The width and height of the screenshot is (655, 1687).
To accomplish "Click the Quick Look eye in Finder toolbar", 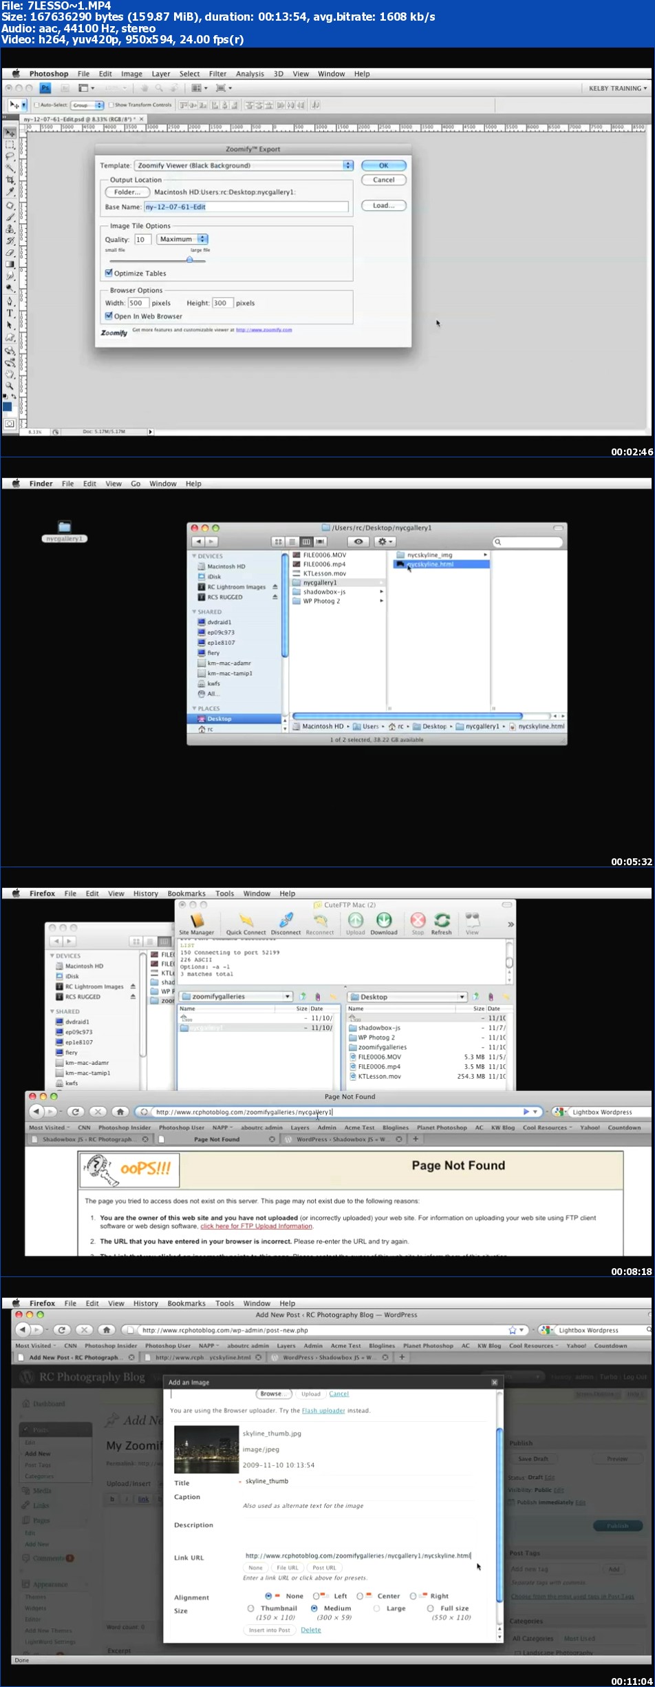I will pos(358,541).
